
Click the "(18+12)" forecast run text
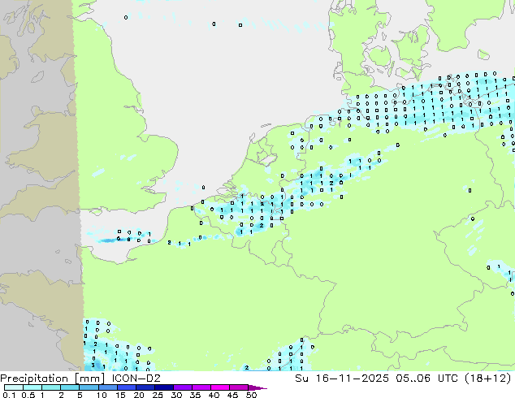[488, 379]
